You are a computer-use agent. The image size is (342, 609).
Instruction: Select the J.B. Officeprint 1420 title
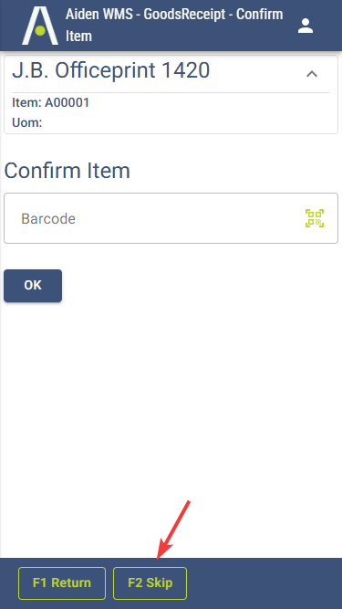(x=111, y=70)
